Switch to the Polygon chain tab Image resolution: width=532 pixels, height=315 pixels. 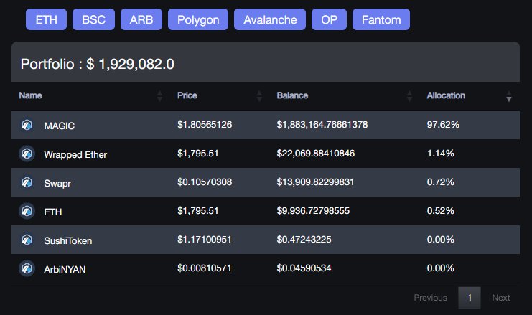coord(198,19)
